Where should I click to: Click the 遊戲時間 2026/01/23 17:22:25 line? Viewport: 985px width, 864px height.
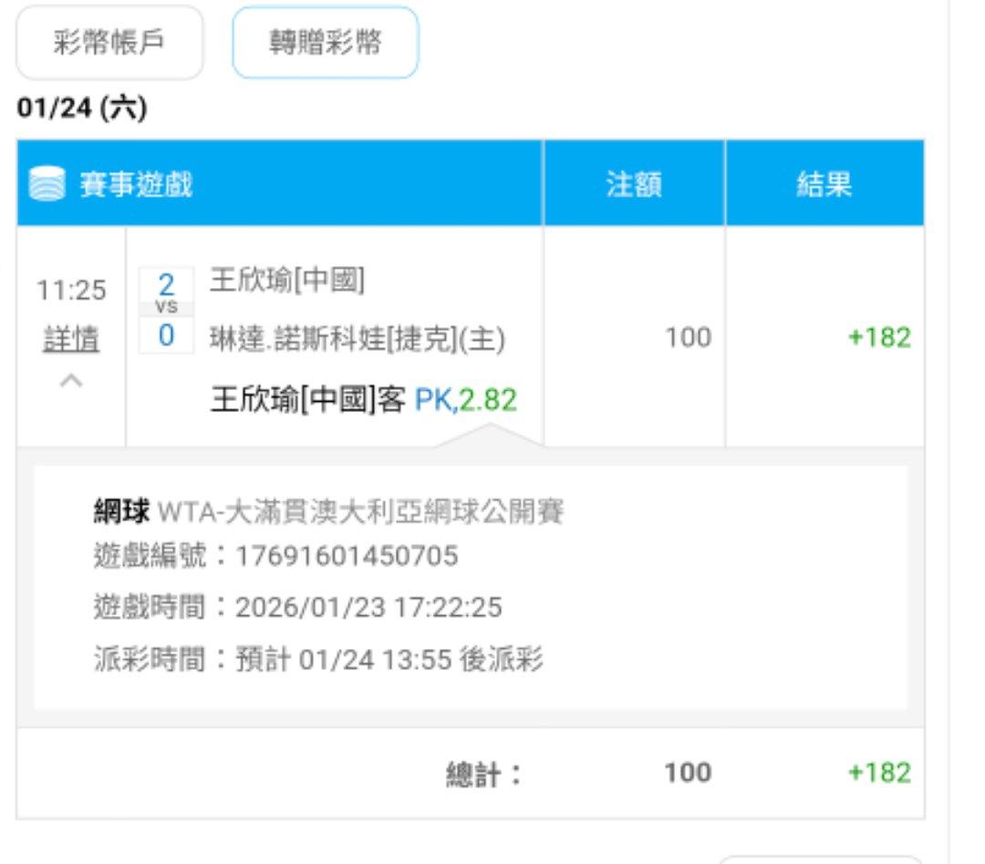[297, 607]
